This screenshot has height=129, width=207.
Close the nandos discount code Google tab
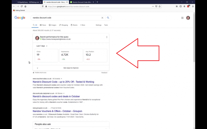click(67, 2)
